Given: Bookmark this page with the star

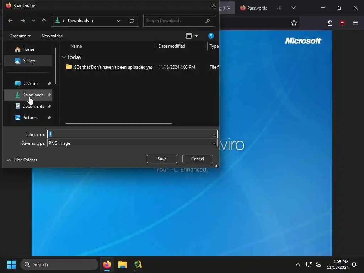Looking at the screenshot, I should click(294, 23).
